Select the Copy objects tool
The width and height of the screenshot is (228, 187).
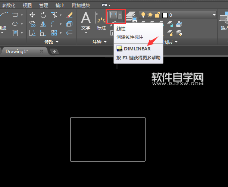coord(32,24)
